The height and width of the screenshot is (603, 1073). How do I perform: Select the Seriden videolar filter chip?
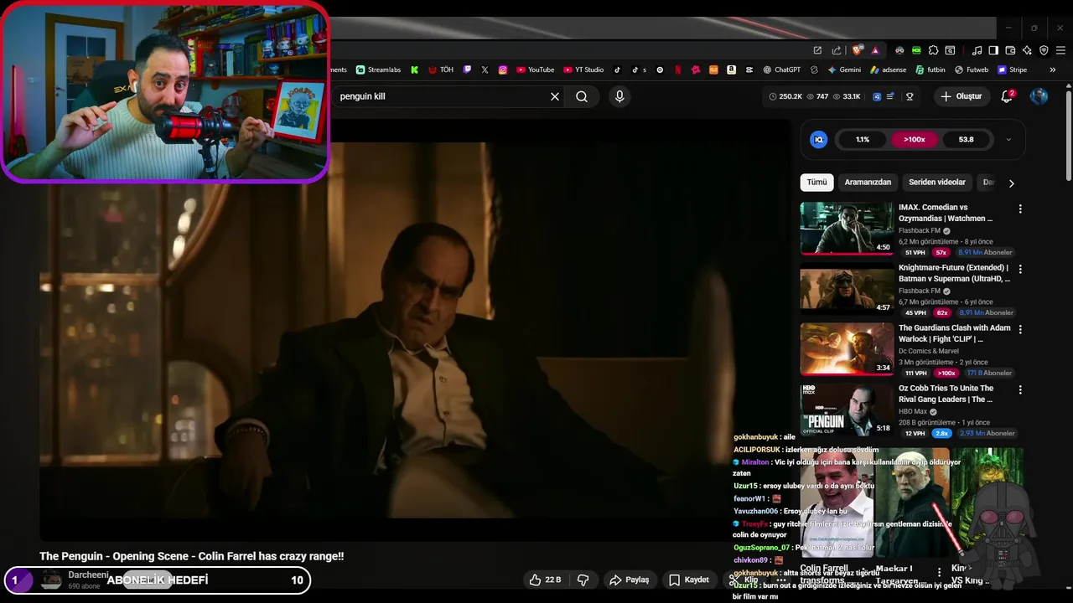click(937, 183)
